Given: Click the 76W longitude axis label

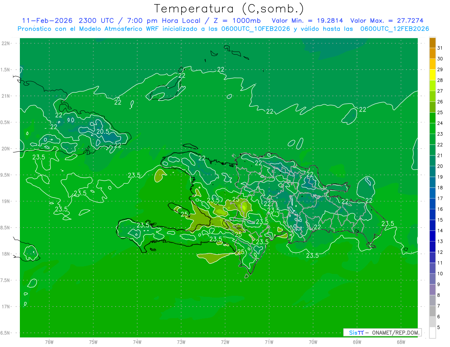Looking at the screenshot, I should (49, 342).
